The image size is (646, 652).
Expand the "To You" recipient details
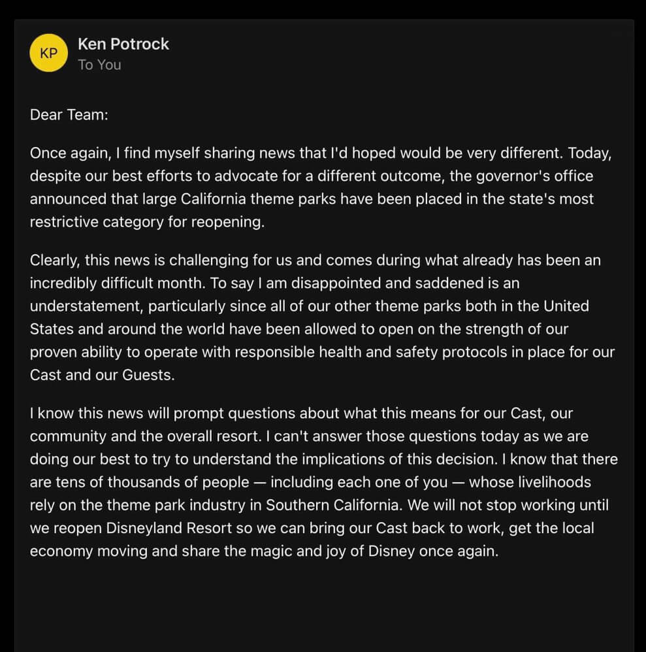[99, 65]
